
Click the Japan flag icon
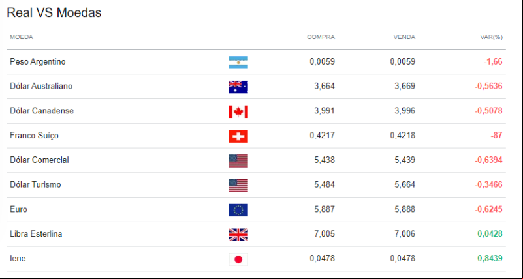238,259
